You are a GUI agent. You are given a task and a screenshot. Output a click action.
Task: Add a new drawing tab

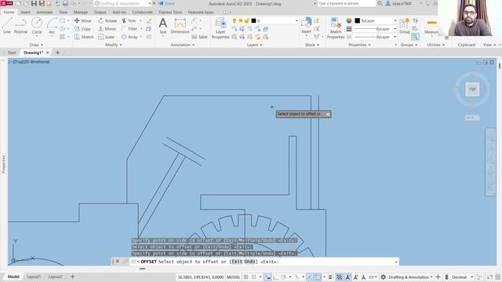click(x=57, y=52)
